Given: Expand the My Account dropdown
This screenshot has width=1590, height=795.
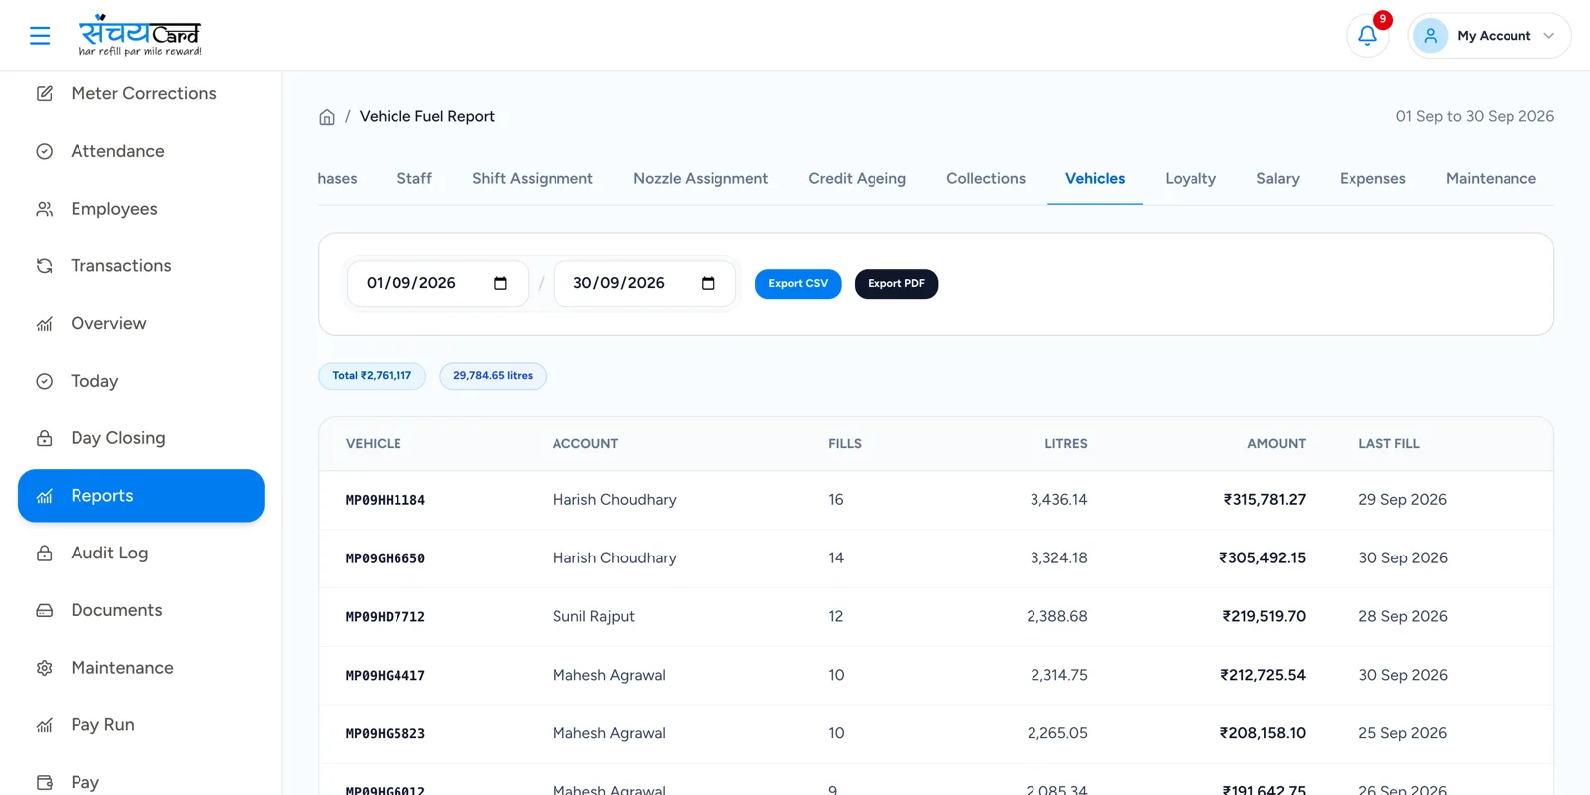Looking at the screenshot, I should click(x=1489, y=36).
